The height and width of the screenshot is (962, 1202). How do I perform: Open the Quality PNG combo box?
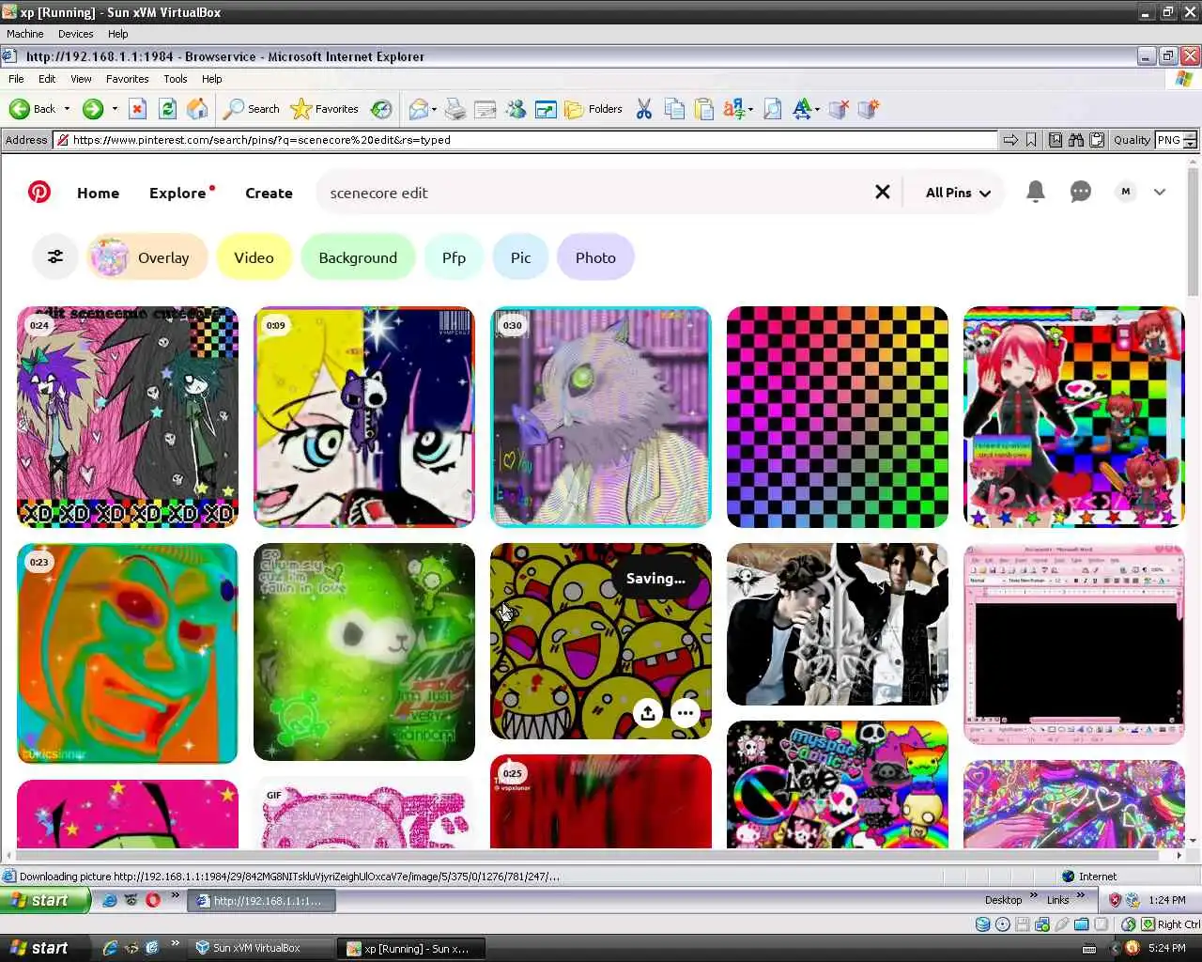(1176, 140)
